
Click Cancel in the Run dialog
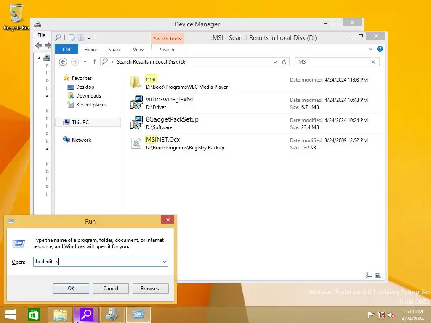click(x=111, y=289)
